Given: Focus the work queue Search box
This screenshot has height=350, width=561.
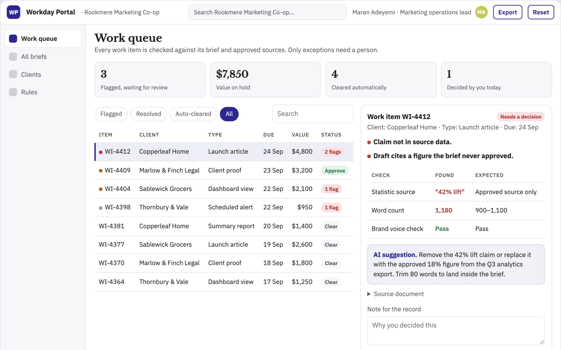Looking at the screenshot, I should point(312,114).
